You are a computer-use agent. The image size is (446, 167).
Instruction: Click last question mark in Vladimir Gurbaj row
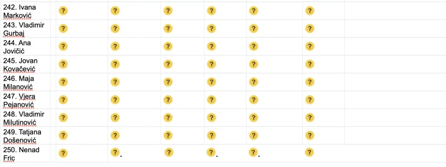click(x=310, y=28)
